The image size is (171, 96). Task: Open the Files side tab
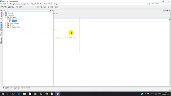click(x=1, y=34)
